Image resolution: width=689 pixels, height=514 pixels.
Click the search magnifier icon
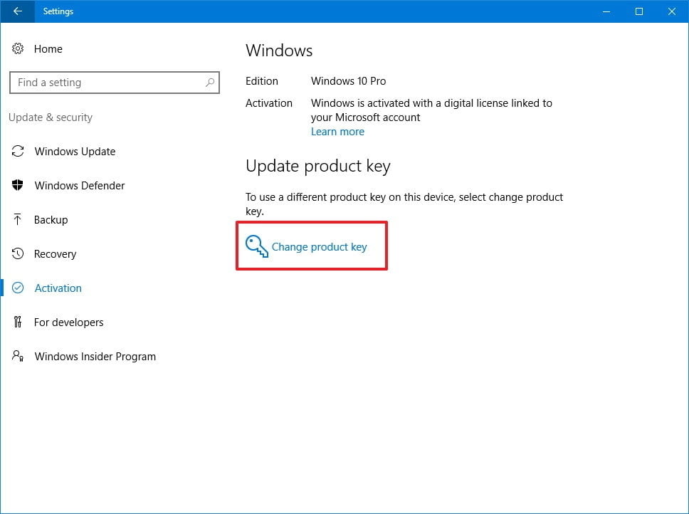pyautogui.click(x=210, y=83)
